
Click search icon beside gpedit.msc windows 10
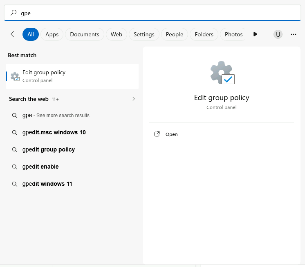[15, 133]
